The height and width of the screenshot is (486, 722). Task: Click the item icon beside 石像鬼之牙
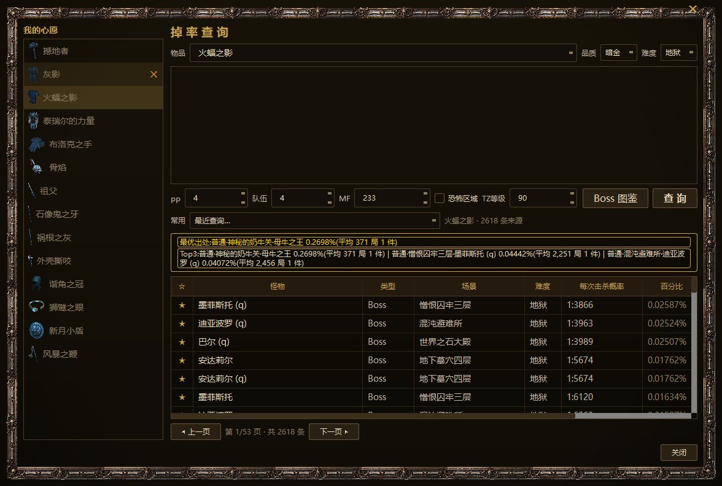point(30,214)
